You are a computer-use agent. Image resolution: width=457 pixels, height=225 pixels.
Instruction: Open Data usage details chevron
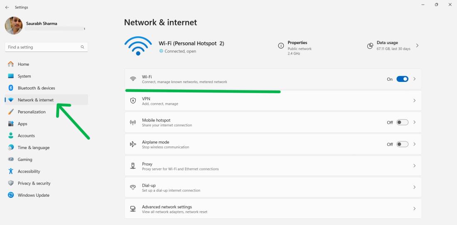click(417, 46)
